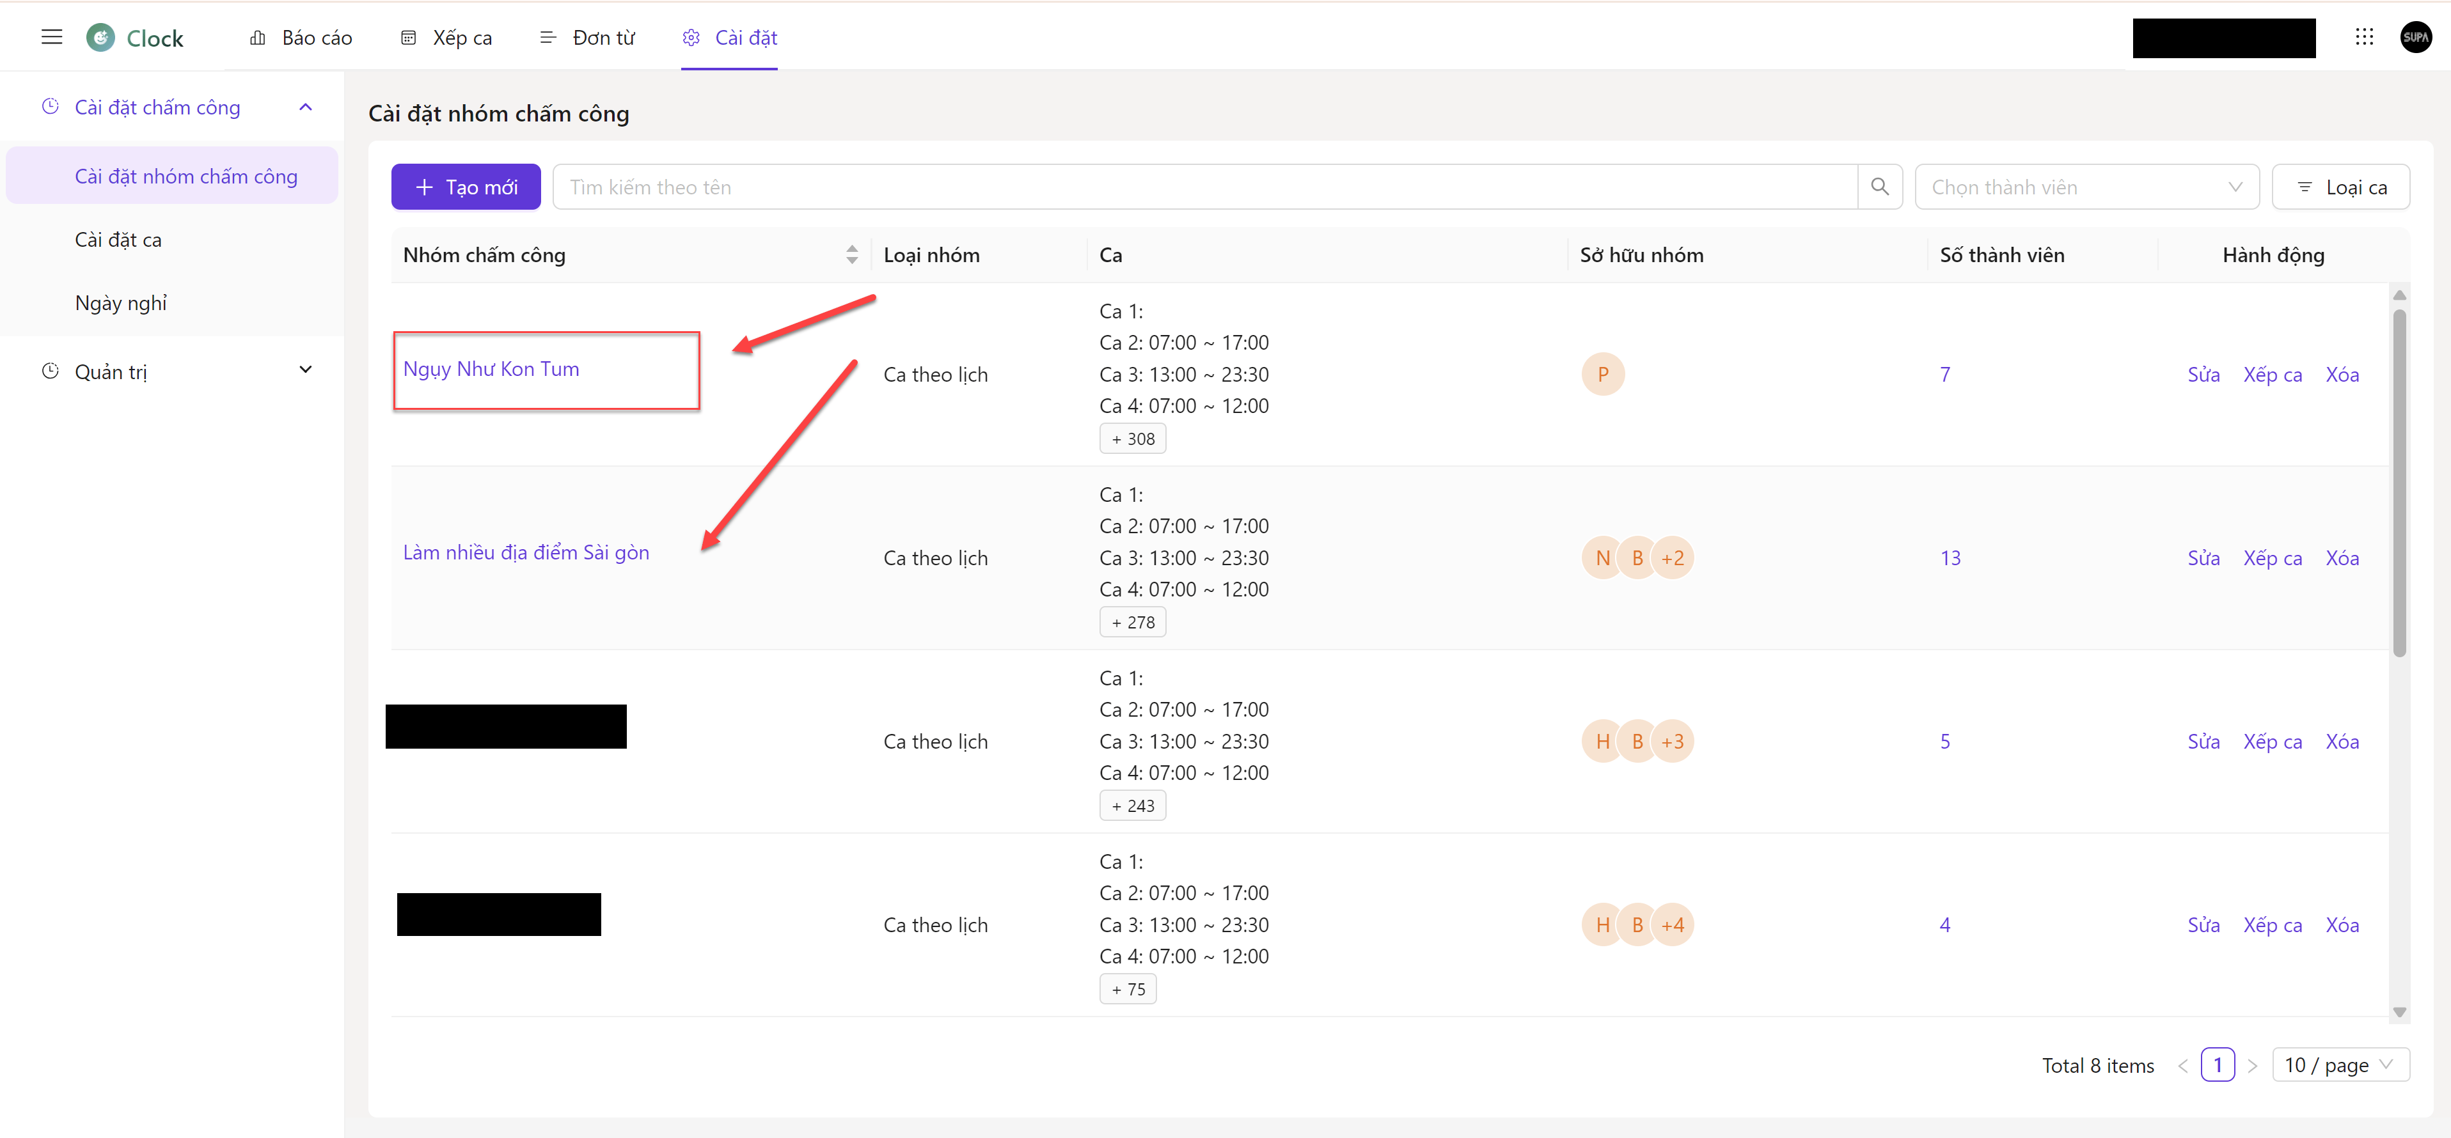Viewport: 2451px width, 1138px height.
Task: Open the Đơn từ tab
Action: tap(587, 37)
